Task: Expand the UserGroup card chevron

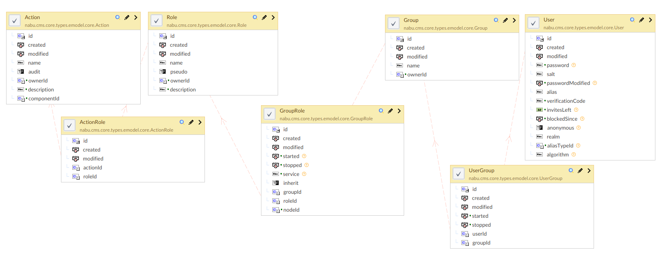Action: click(x=589, y=171)
